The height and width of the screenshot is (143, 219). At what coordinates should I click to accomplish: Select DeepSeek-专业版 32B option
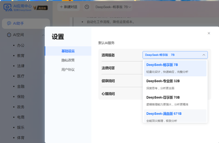point(175,84)
